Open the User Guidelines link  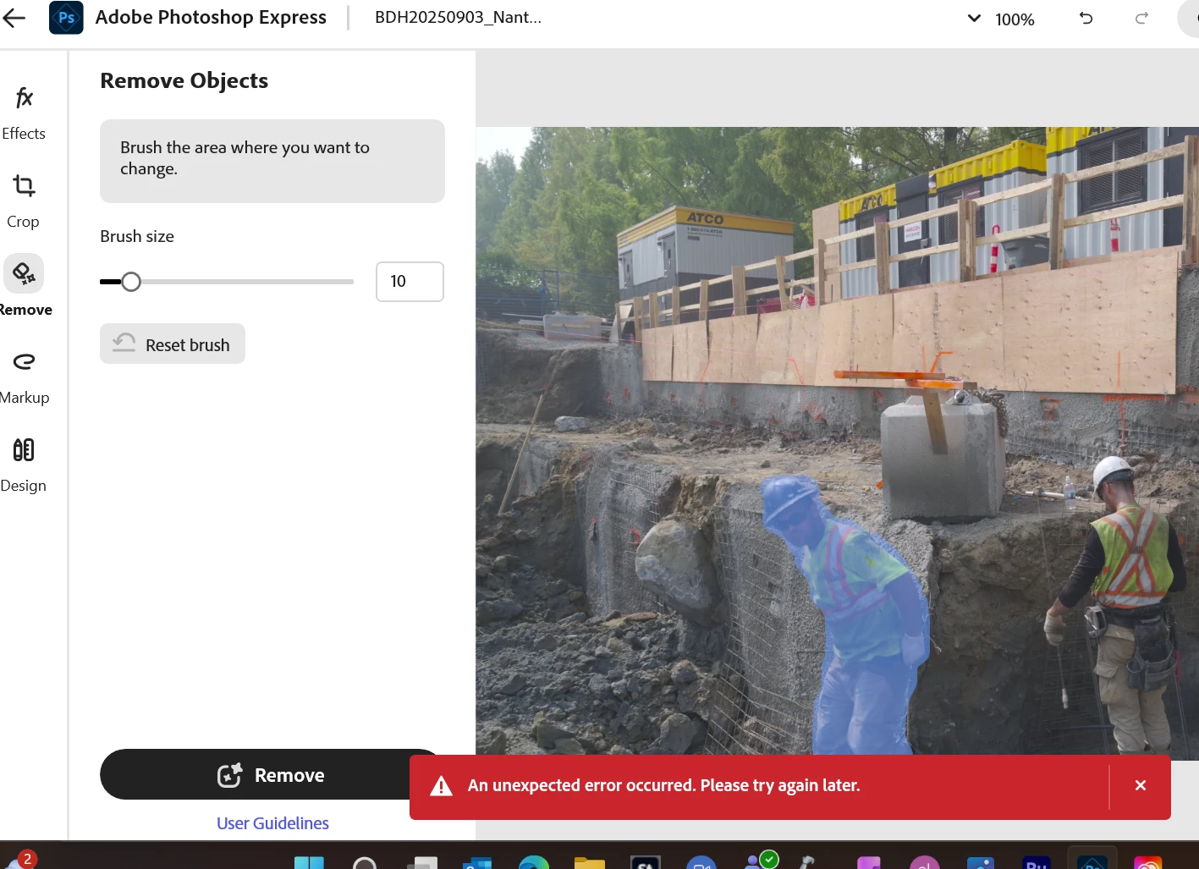(272, 823)
